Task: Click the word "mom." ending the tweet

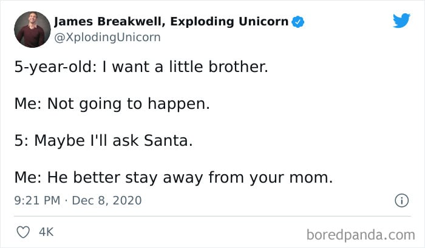Action: [311, 178]
